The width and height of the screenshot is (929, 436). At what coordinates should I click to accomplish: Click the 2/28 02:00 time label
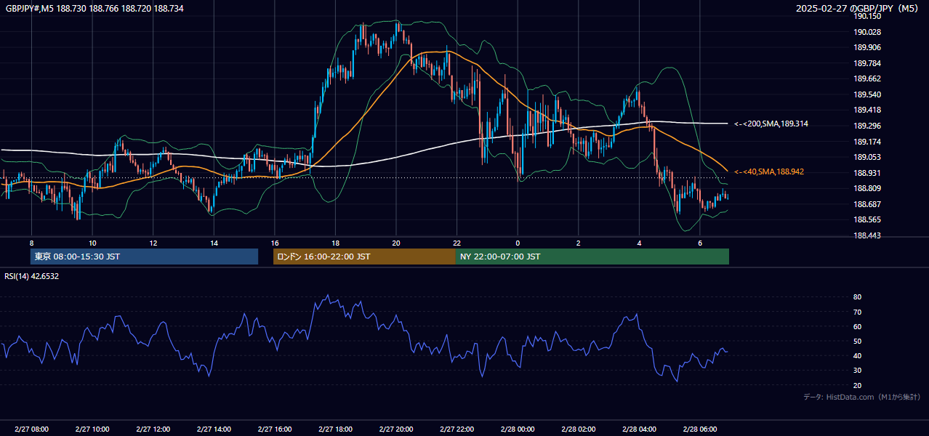(579, 429)
